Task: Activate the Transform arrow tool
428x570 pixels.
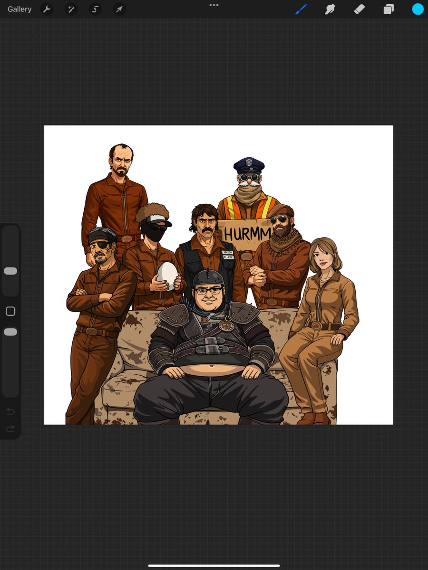Action: tap(119, 9)
